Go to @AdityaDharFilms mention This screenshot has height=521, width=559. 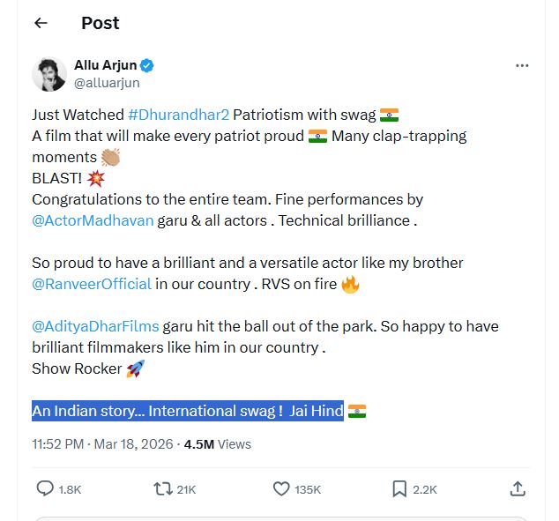click(94, 326)
